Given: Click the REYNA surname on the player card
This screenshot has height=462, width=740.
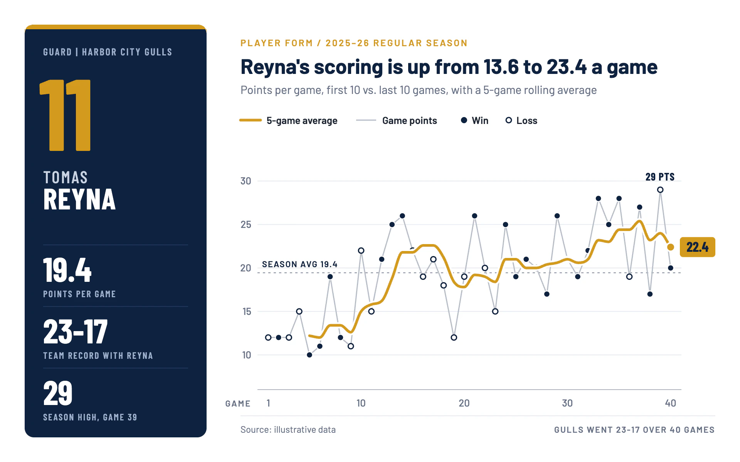Looking at the screenshot, I should [79, 199].
